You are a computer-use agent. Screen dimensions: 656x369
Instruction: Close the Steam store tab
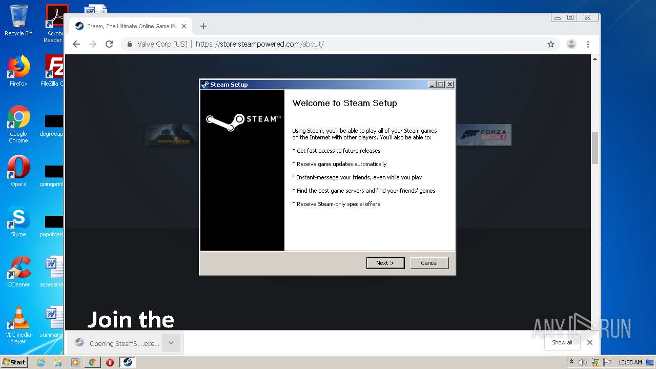(x=184, y=26)
